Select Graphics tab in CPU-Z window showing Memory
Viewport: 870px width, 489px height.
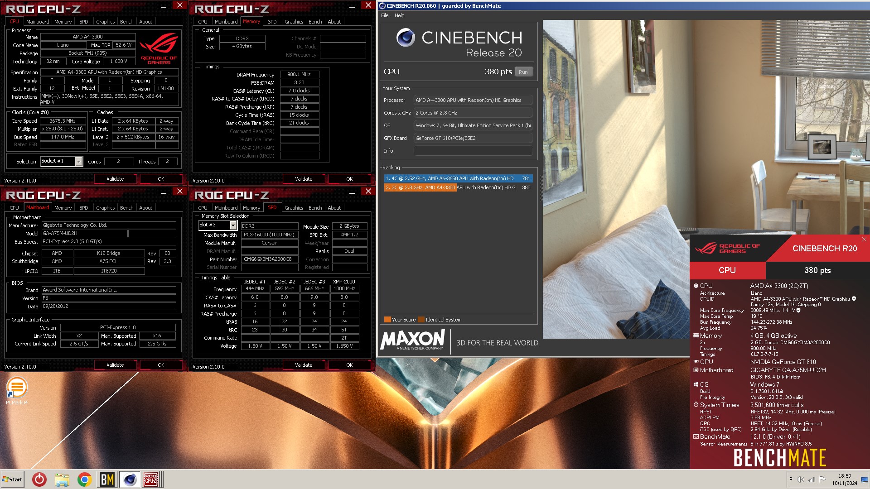pos(294,22)
